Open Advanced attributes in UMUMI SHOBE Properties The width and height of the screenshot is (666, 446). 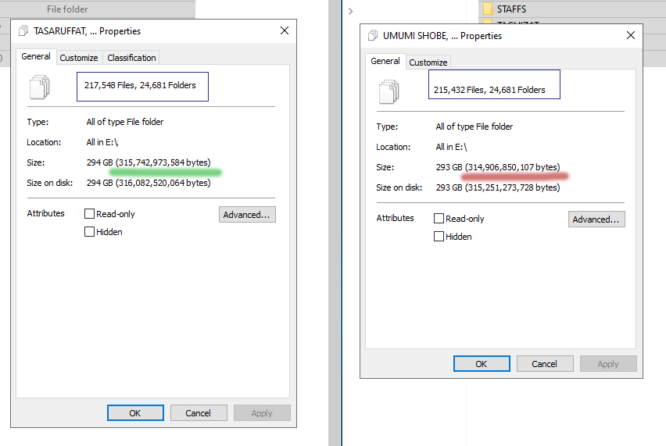tap(596, 219)
